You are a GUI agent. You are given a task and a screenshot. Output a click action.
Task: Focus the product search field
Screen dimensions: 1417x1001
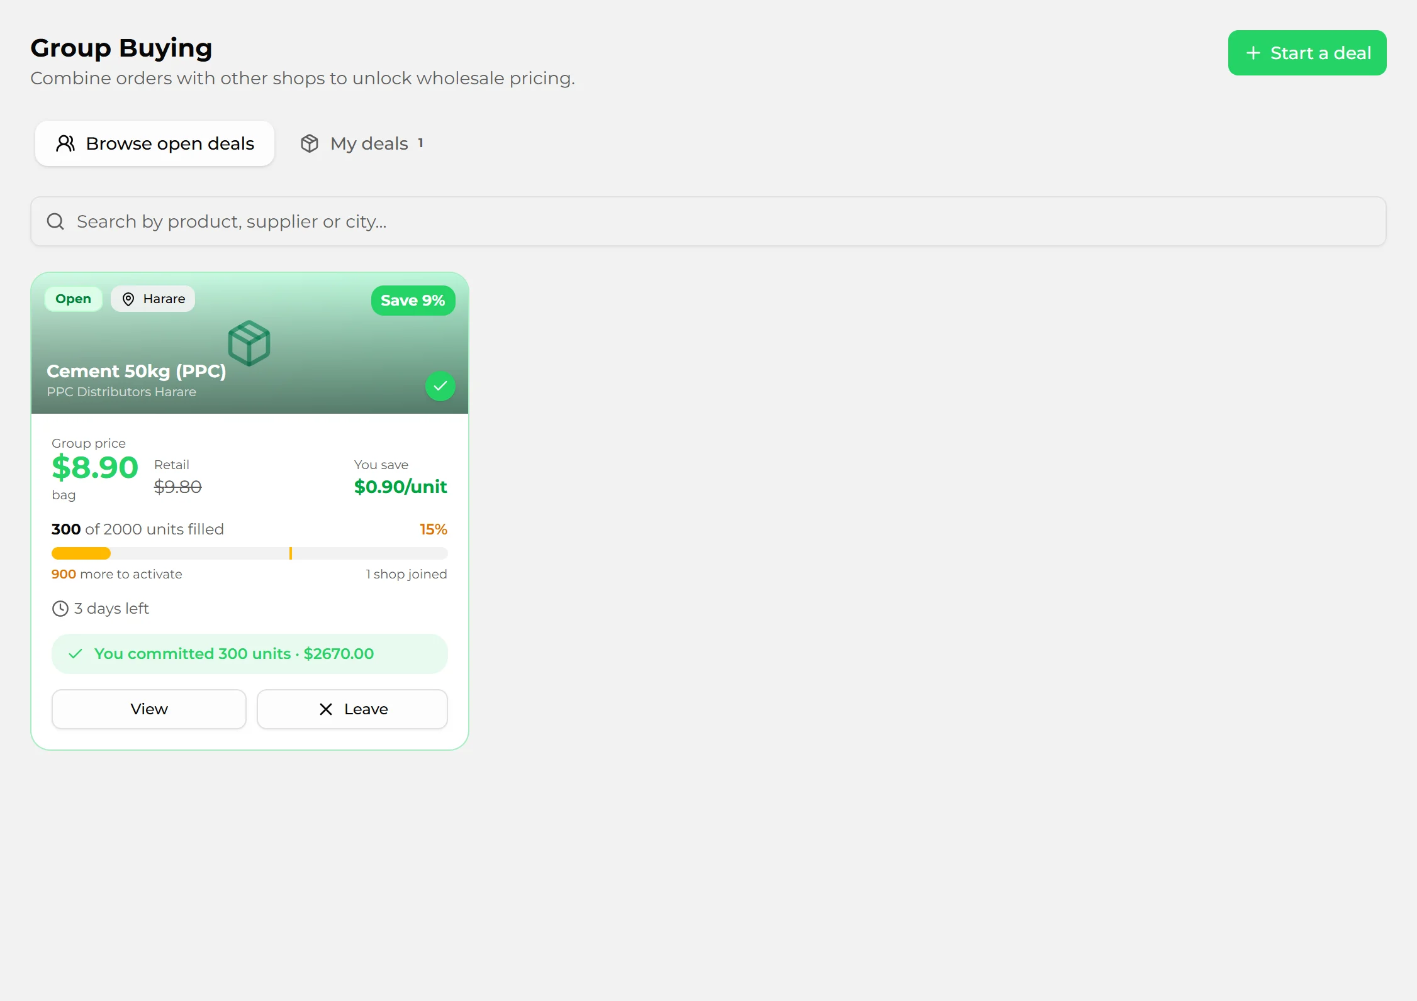[x=708, y=221]
